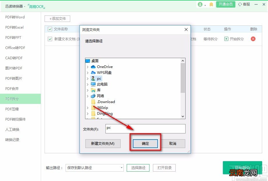Image resolution: width=268 pixels, height=181 pixels.
Task: Toggle the 文件名称 select-all checkbox
Action: pyautogui.click(x=50, y=29)
